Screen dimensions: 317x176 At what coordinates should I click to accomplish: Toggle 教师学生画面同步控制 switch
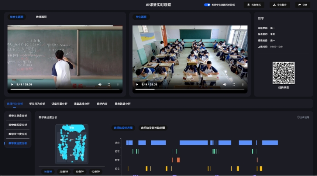[207, 5]
